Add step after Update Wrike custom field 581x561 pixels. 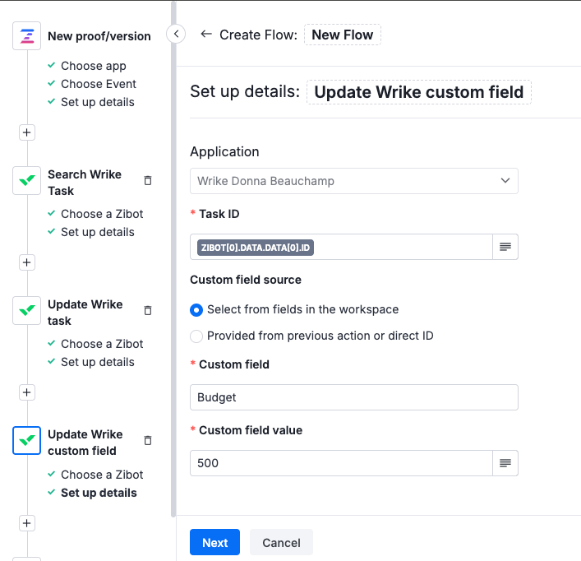pos(26,523)
